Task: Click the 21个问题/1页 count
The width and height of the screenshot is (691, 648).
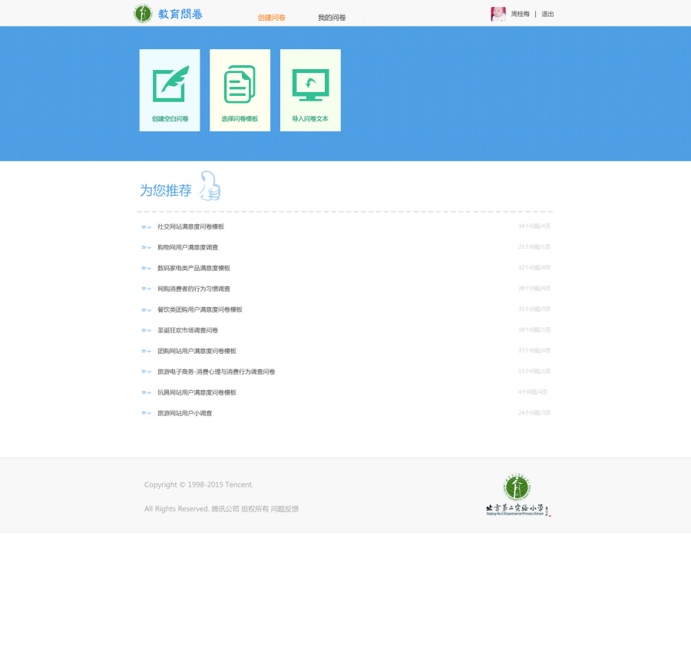Action: 534,247
